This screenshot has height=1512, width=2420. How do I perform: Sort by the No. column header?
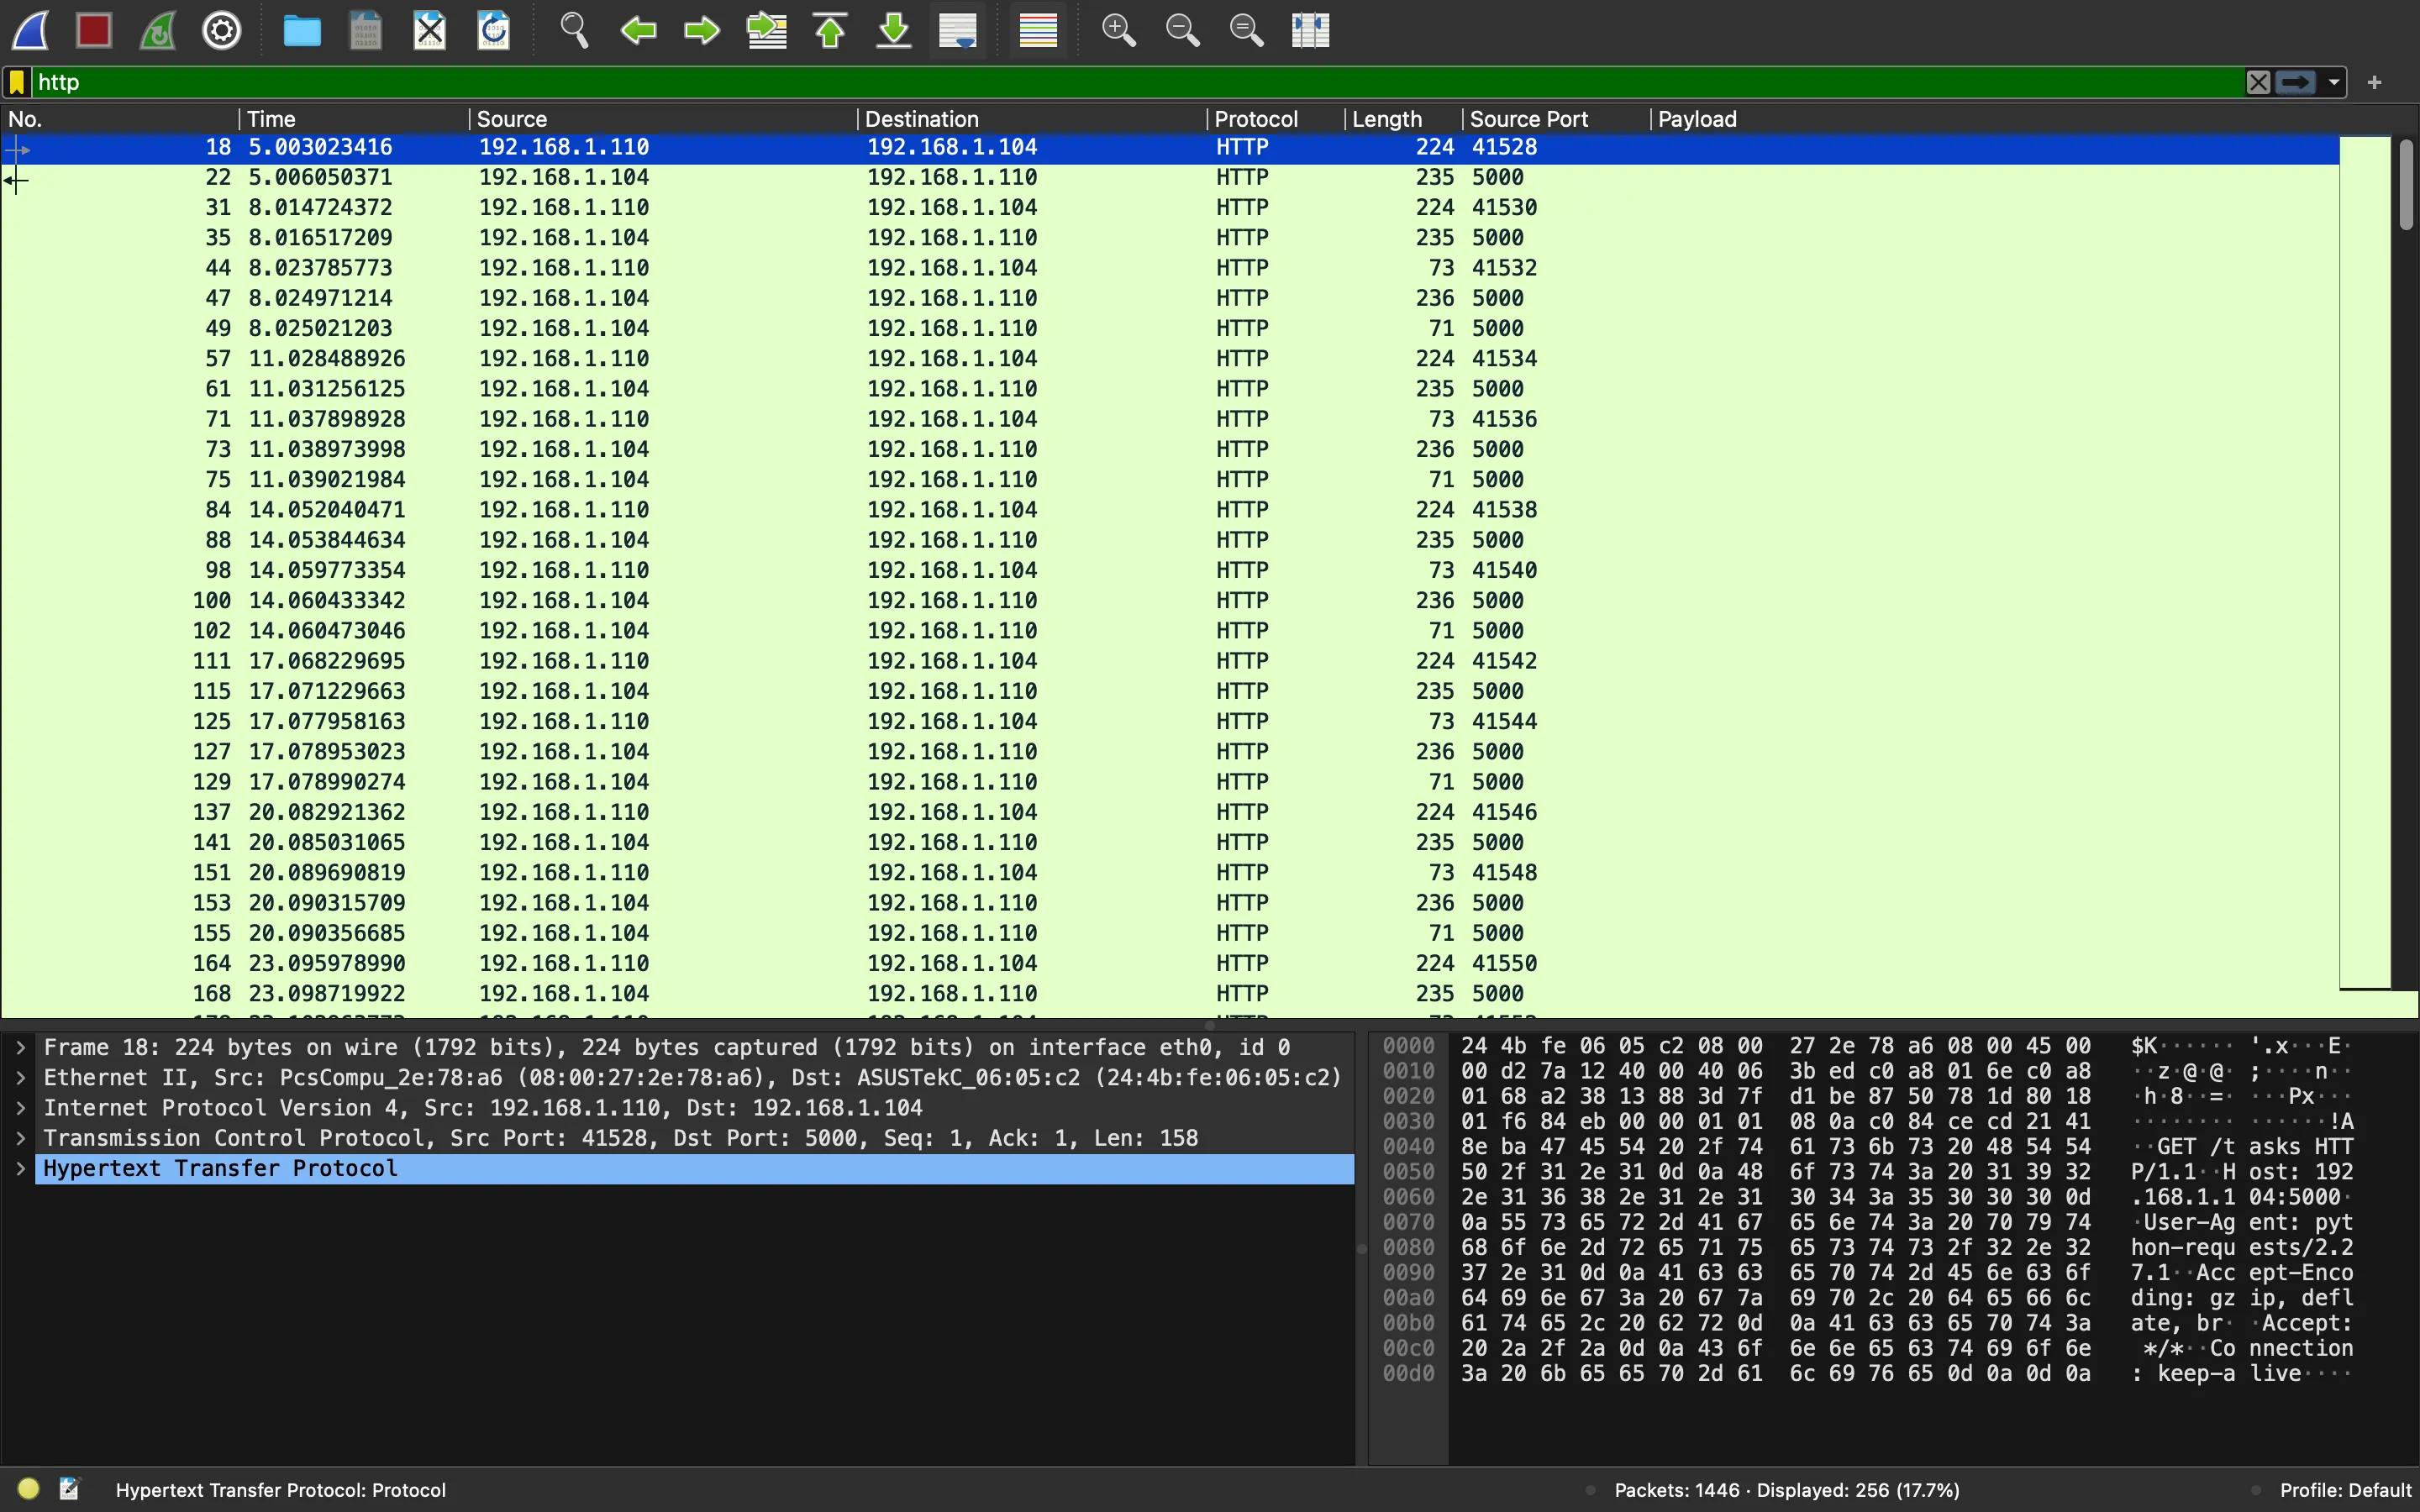click(120, 119)
